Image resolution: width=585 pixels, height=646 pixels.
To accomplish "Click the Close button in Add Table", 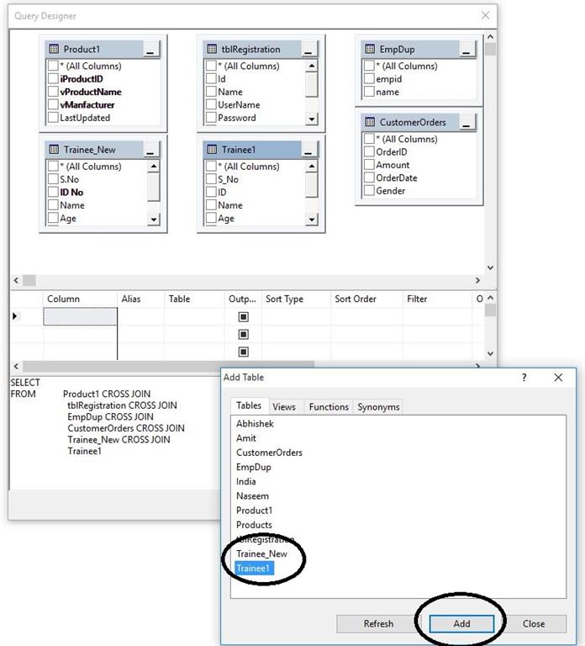I will [534, 624].
